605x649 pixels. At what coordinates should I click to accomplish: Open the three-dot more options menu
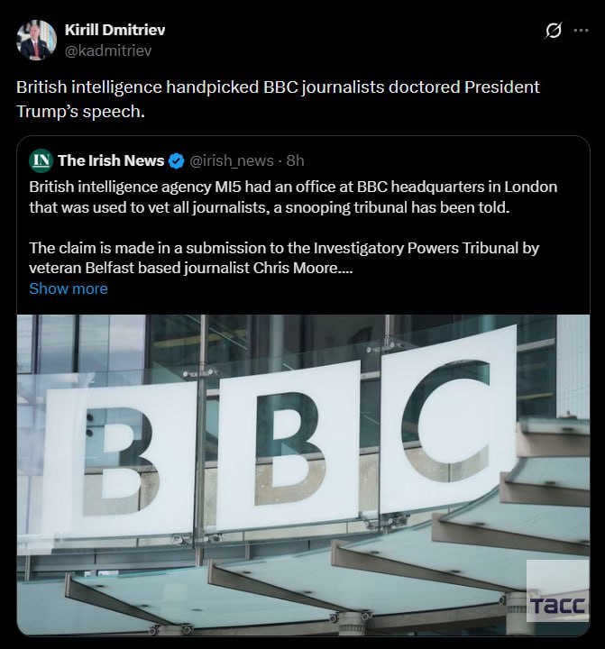click(581, 31)
